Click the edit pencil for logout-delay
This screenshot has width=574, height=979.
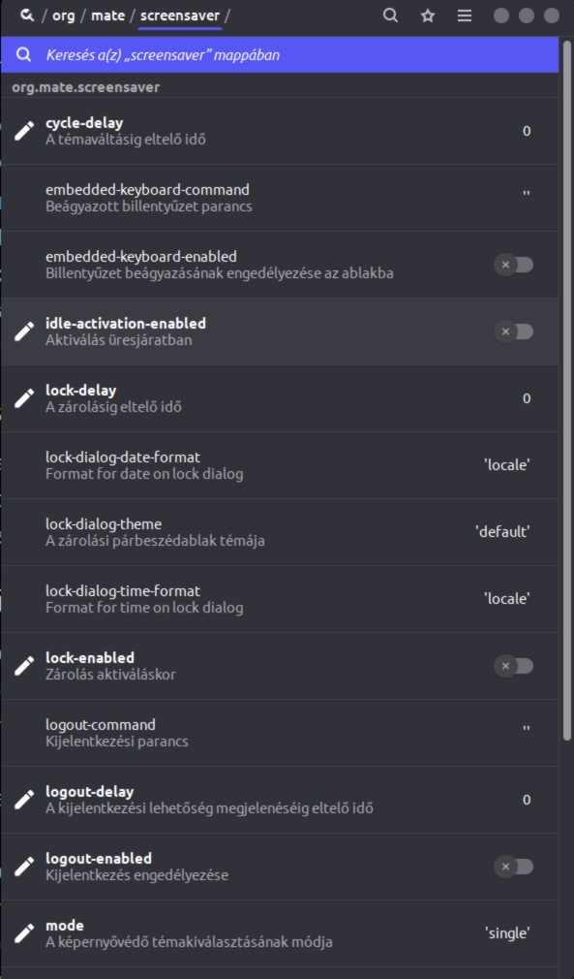25,798
